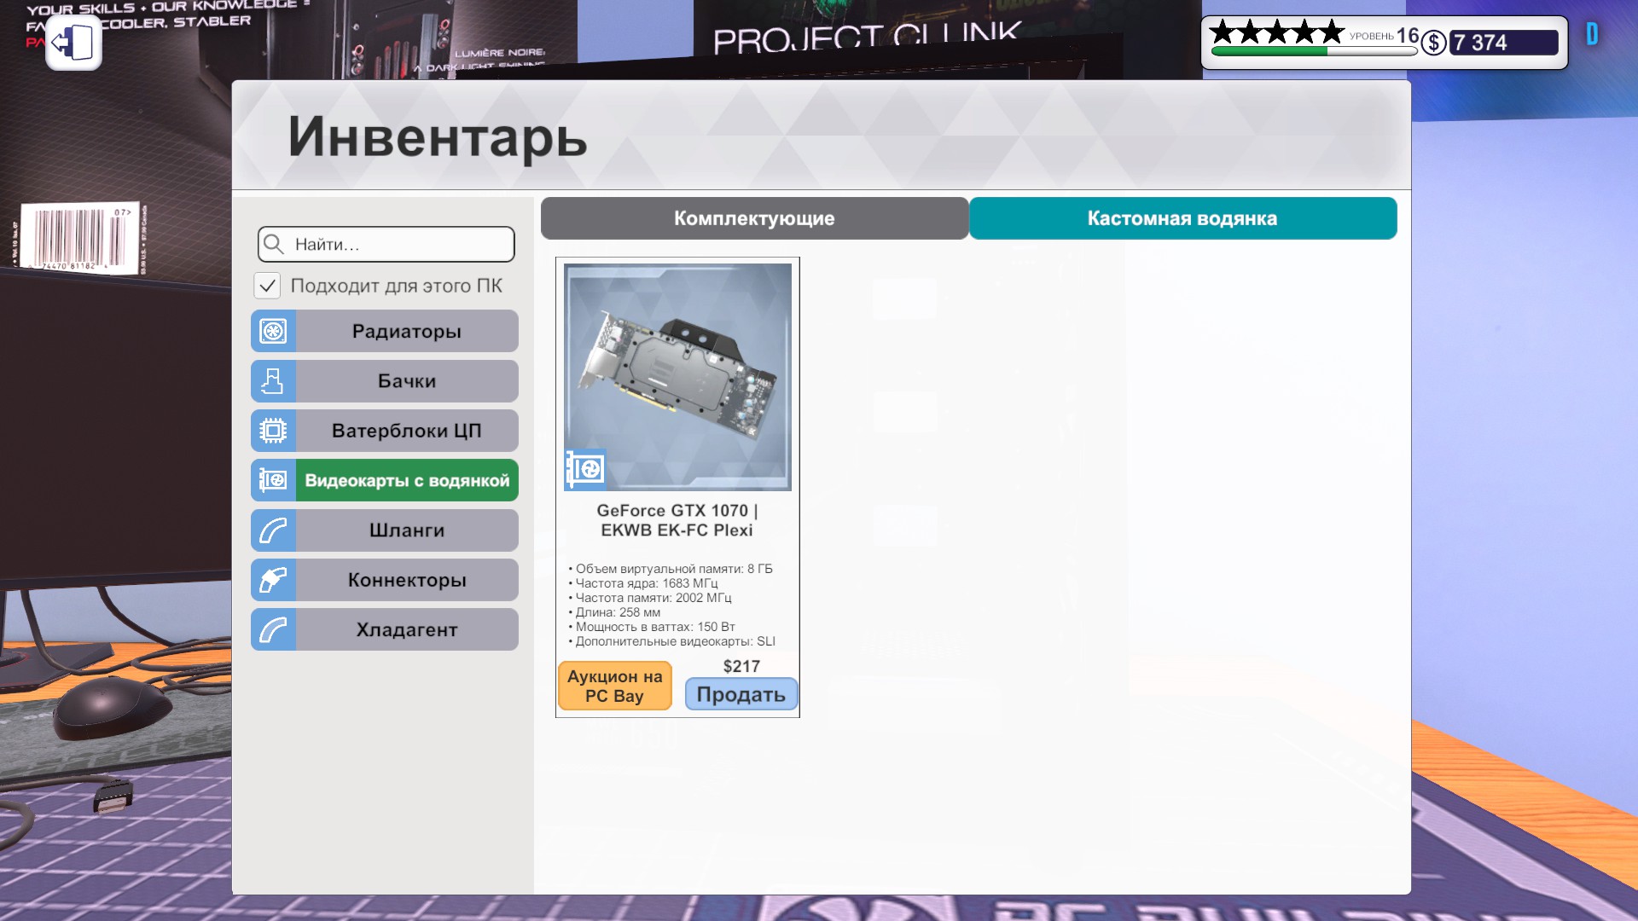
Task: Click the reservoir icon beside Бачки
Action: pyautogui.click(x=273, y=381)
